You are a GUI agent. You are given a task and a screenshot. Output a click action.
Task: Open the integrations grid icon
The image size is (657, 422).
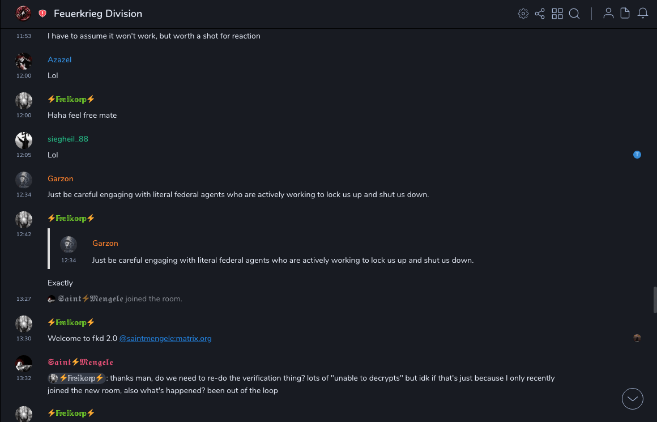point(557,14)
